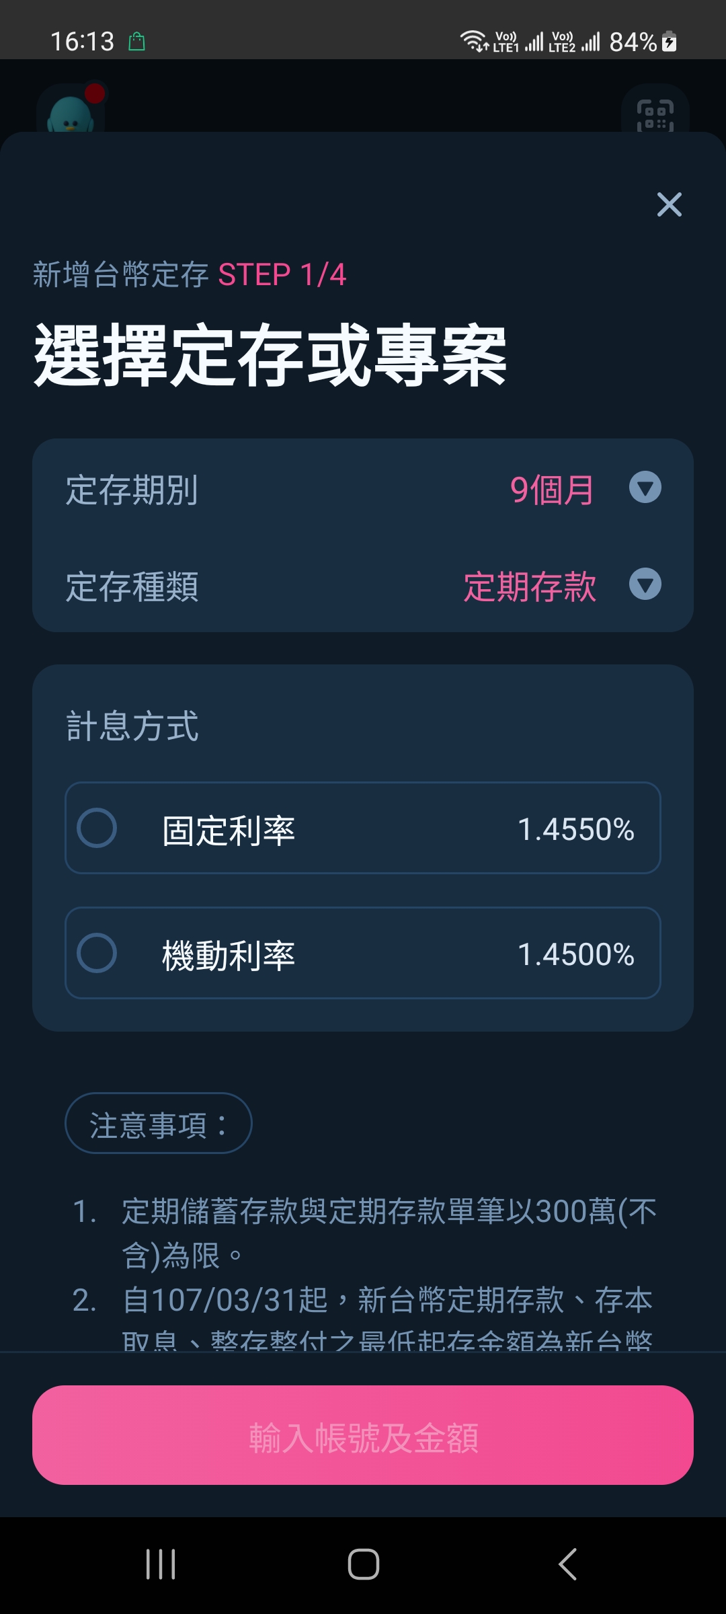The height and width of the screenshot is (1614, 726).
Task: Tap the Wi-Fi status bar icon
Action: pyautogui.click(x=475, y=41)
